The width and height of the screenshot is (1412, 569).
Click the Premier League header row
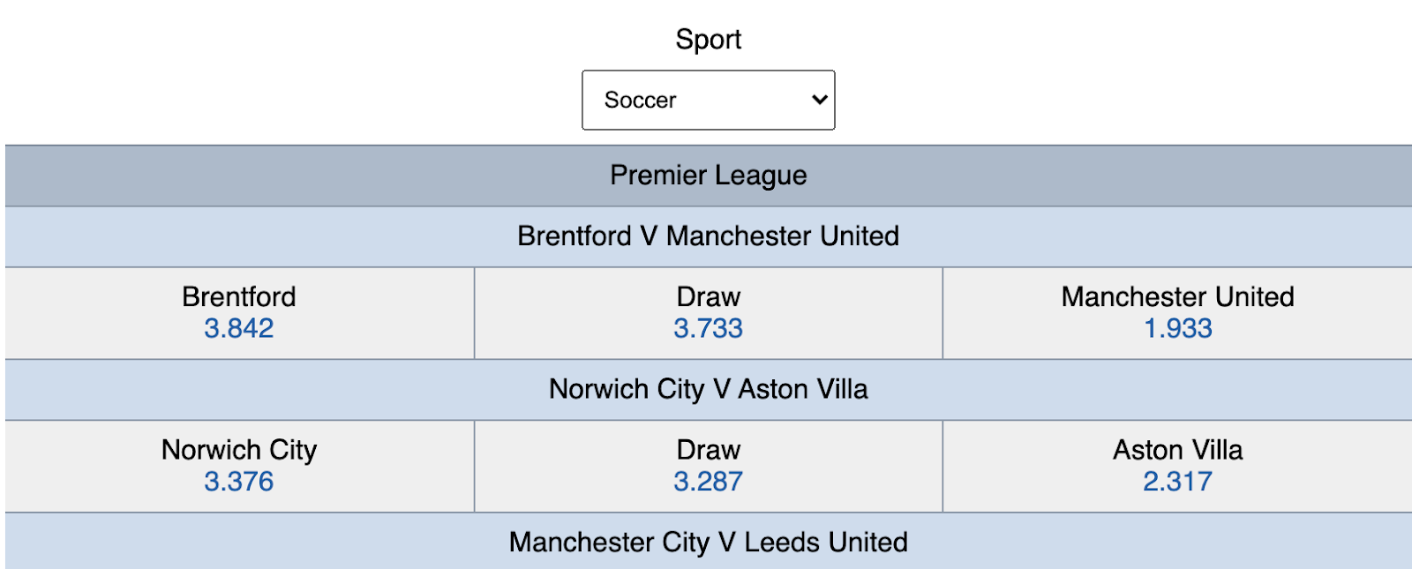click(x=709, y=176)
